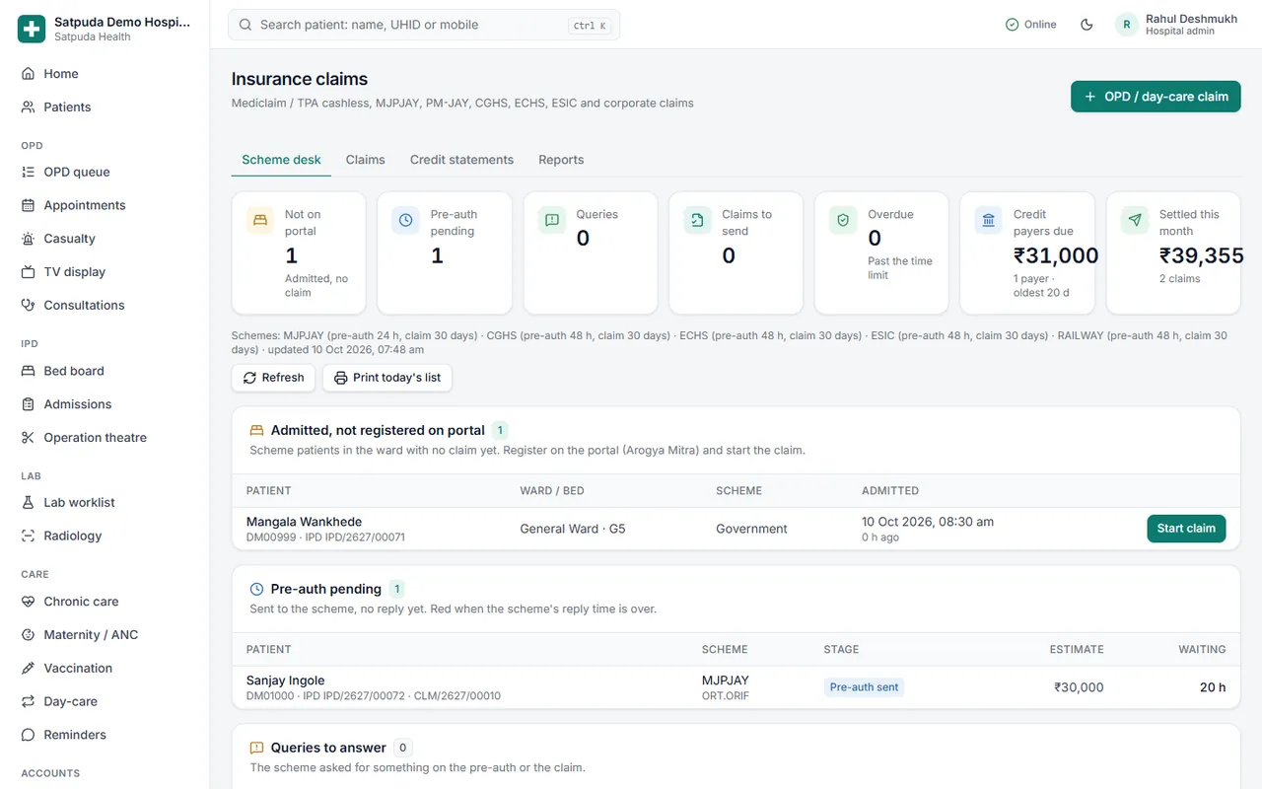
Task: Click the Operation theatre scissors icon
Action: point(28,438)
